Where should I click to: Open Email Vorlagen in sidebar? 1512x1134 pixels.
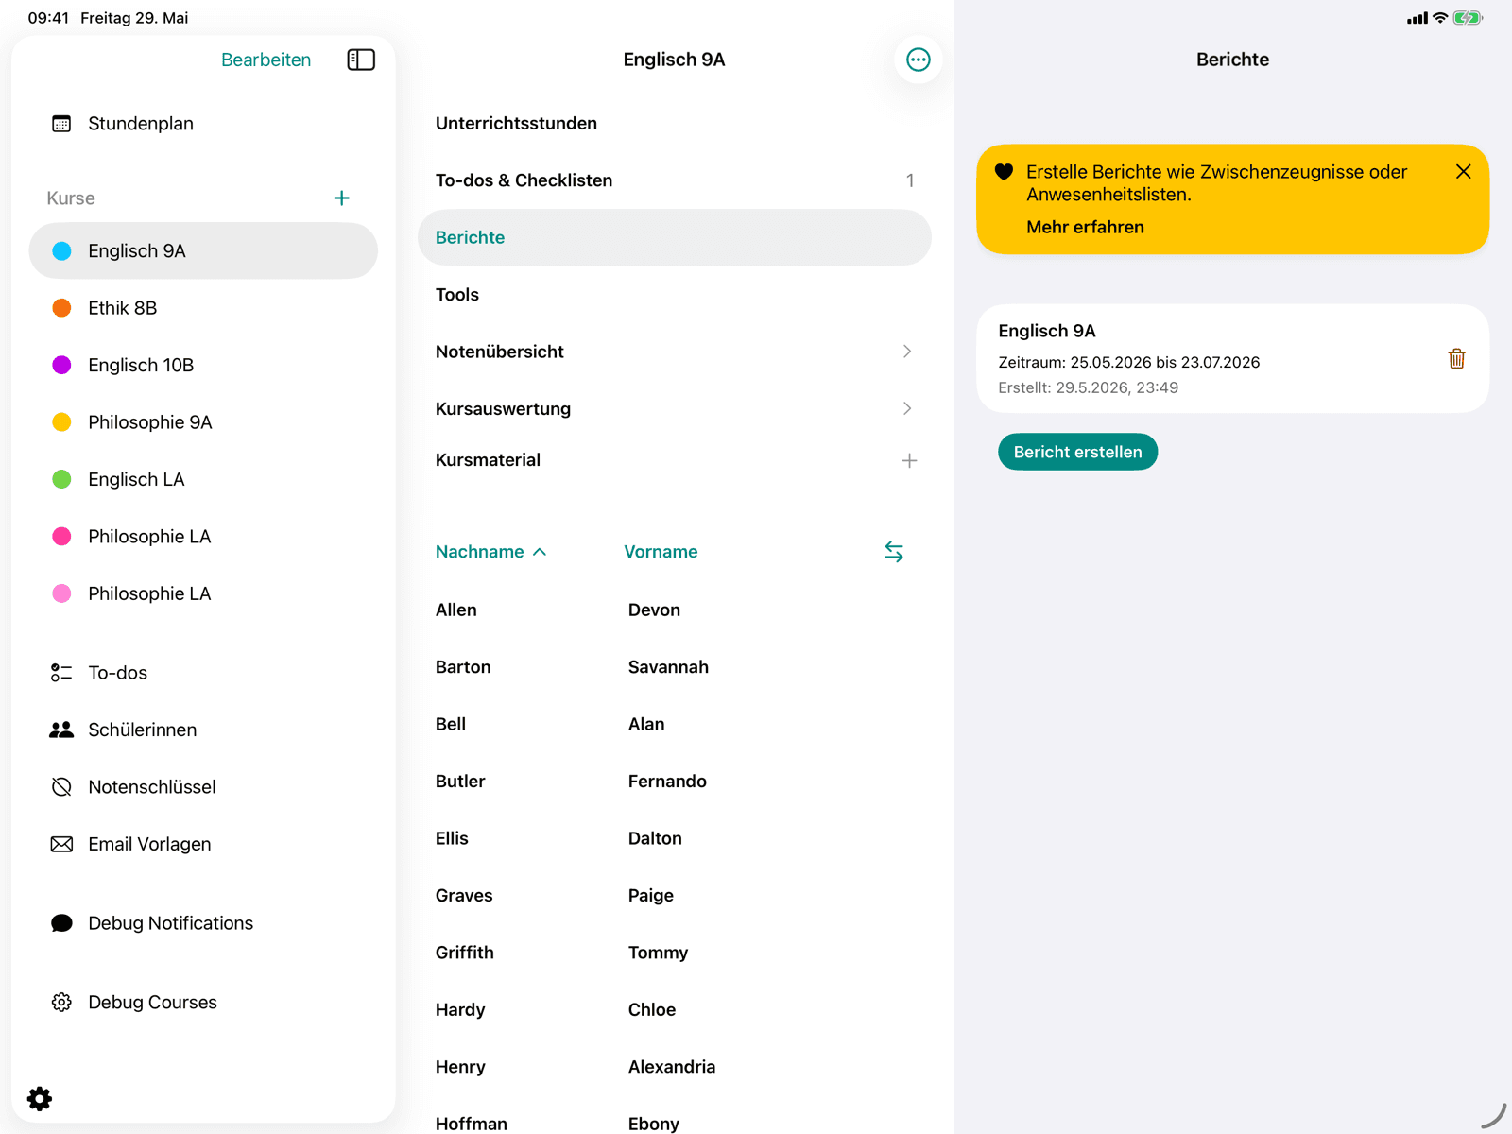203,845
